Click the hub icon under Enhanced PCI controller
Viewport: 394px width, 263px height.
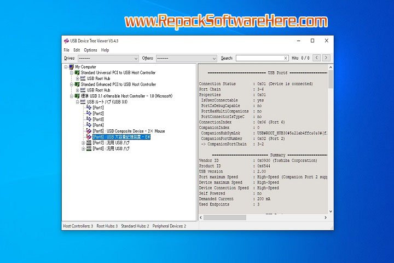point(83,90)
